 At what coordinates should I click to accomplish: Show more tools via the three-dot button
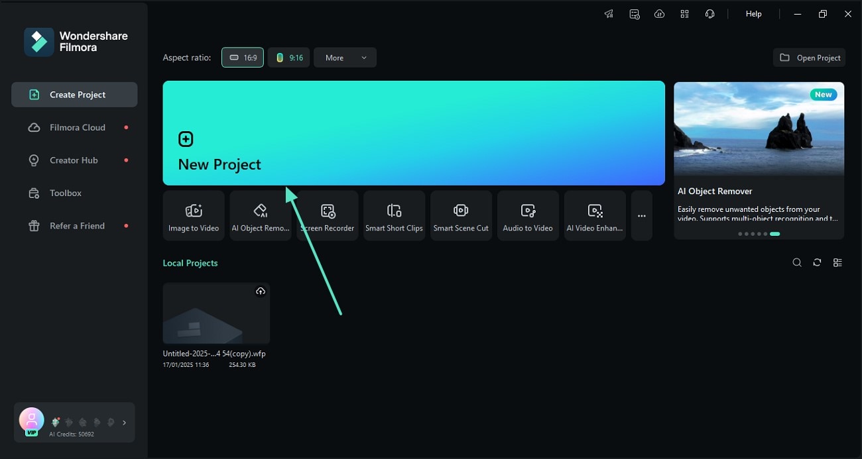642,216
